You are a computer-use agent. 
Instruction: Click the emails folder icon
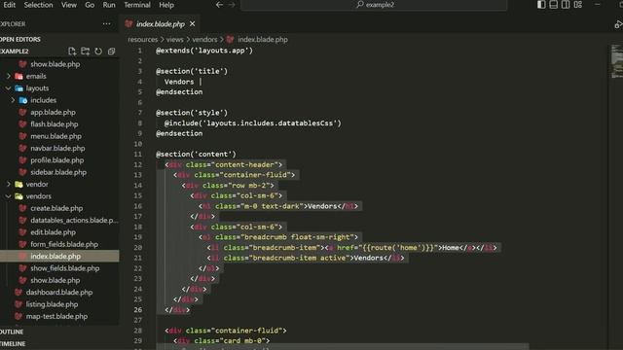(18, 76)
